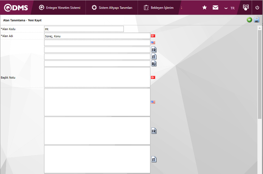Click the FR icon beside Başlık Notu area
Viewport: 263px width, 174px height.
(x=154, y=131)
